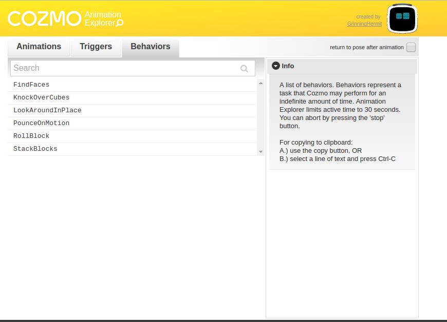Click the Info panel header title
This screenshot has height=322, width=447.
click(x=288, y=66)
